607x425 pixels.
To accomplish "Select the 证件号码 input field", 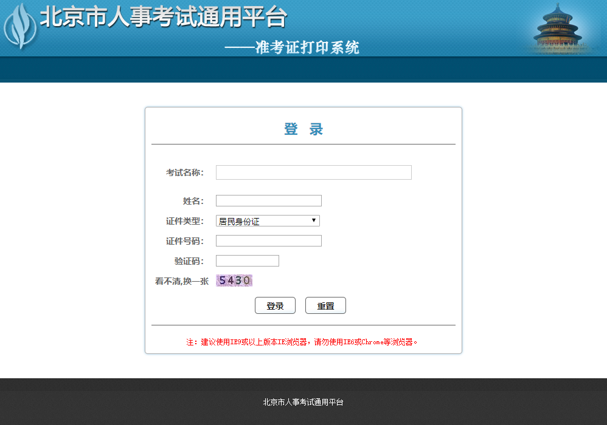I will [x=268, y=241].
